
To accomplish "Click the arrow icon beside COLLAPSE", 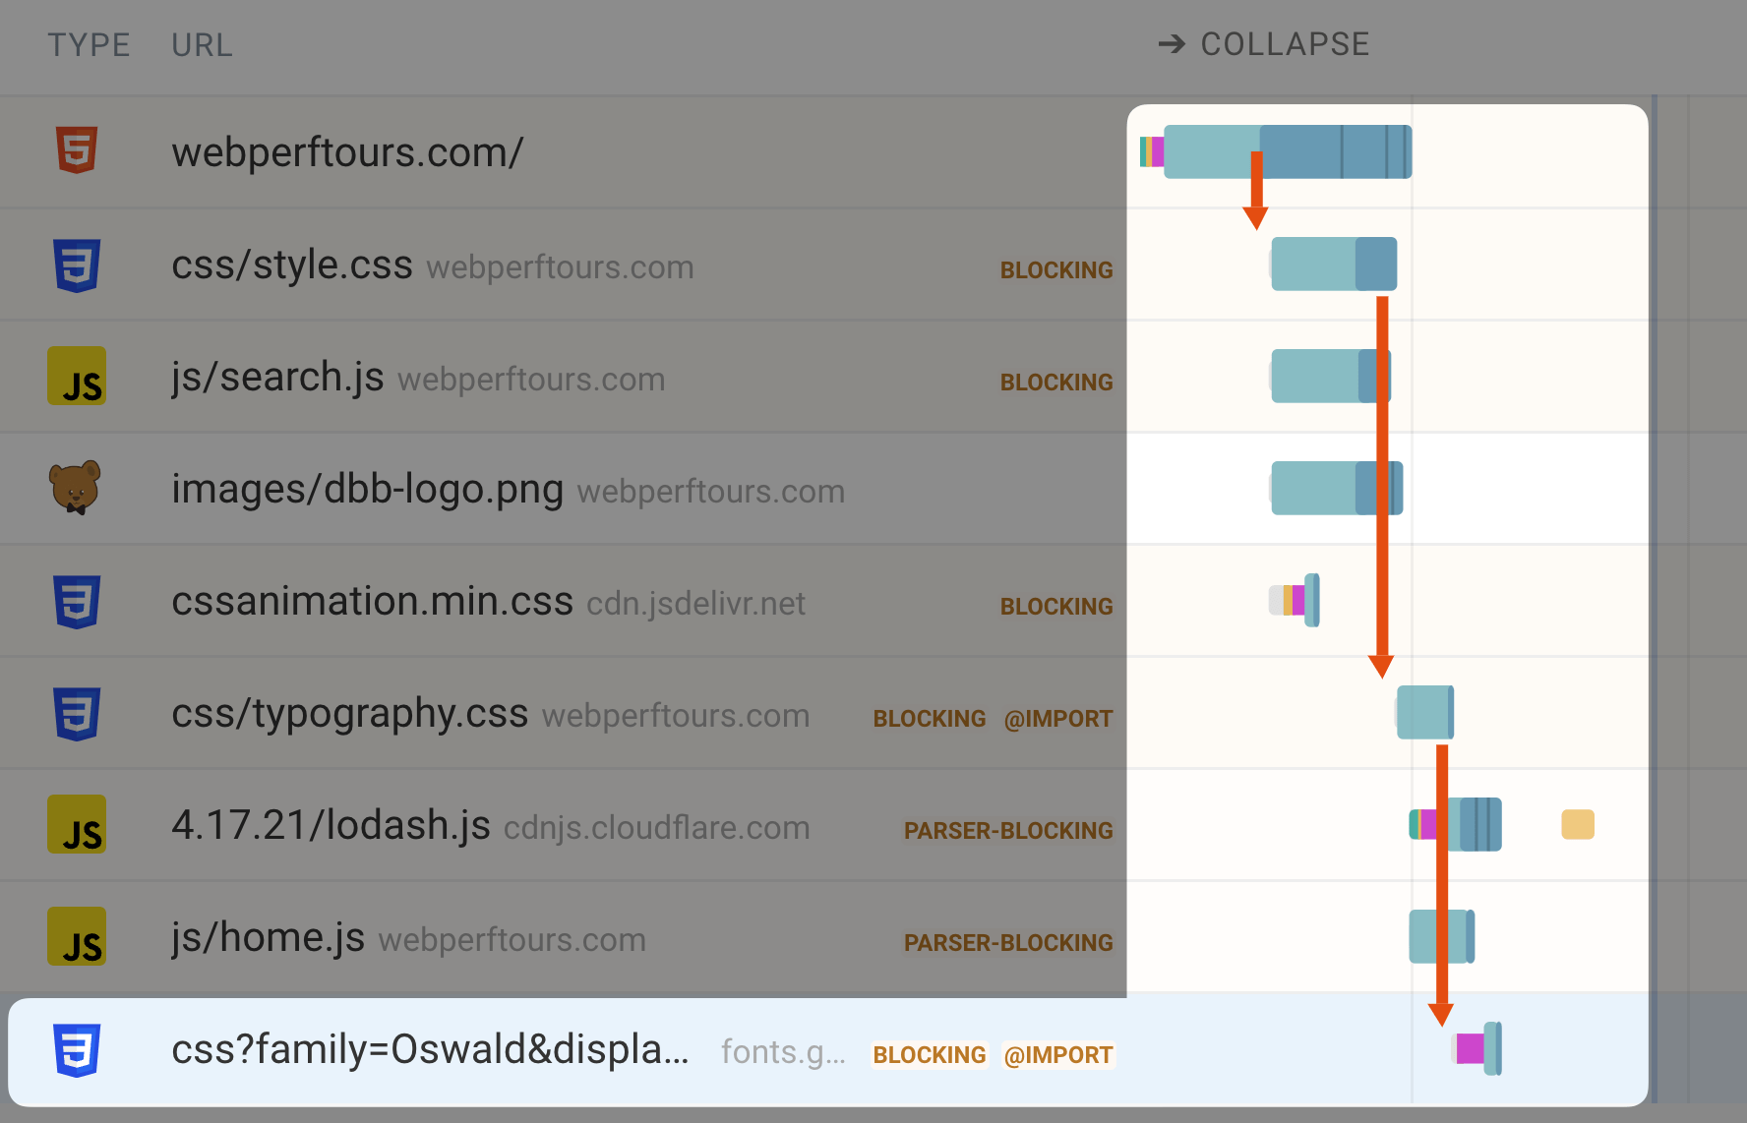I will pyautogui.click(x=1172, y=44).
